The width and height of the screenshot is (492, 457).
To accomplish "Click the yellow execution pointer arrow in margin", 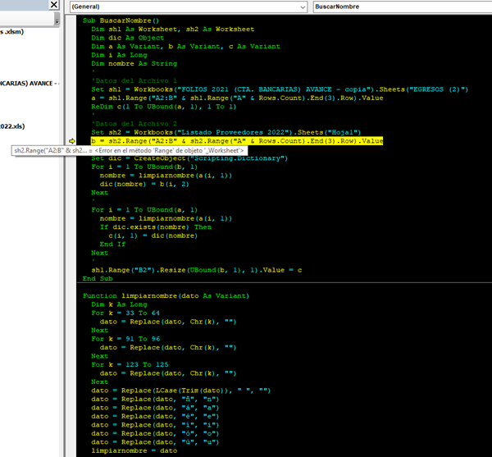I will 72,141.
